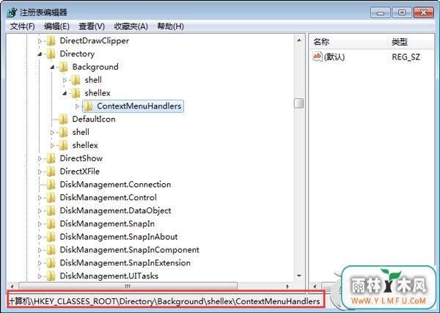Click the DiskManagement.DataObject folder icon

(51, 210)
